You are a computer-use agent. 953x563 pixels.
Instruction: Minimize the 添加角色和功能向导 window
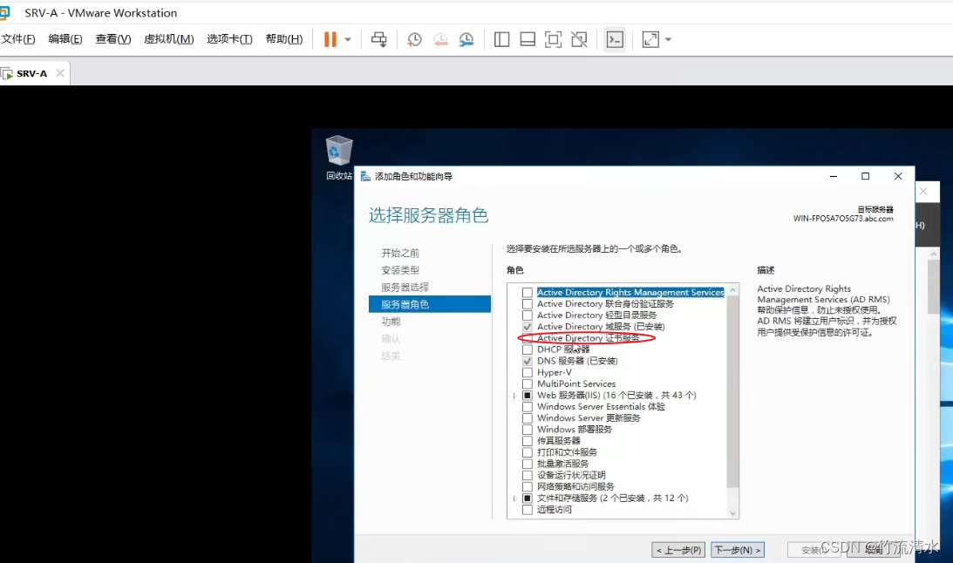(834, 176)
